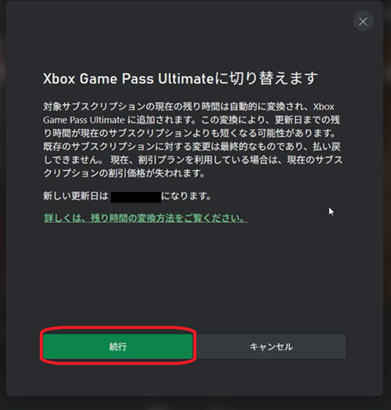Viewport: 391px width, 410px height.
Task: Click the 新しい更新日は label text
Action: (76, 196)
